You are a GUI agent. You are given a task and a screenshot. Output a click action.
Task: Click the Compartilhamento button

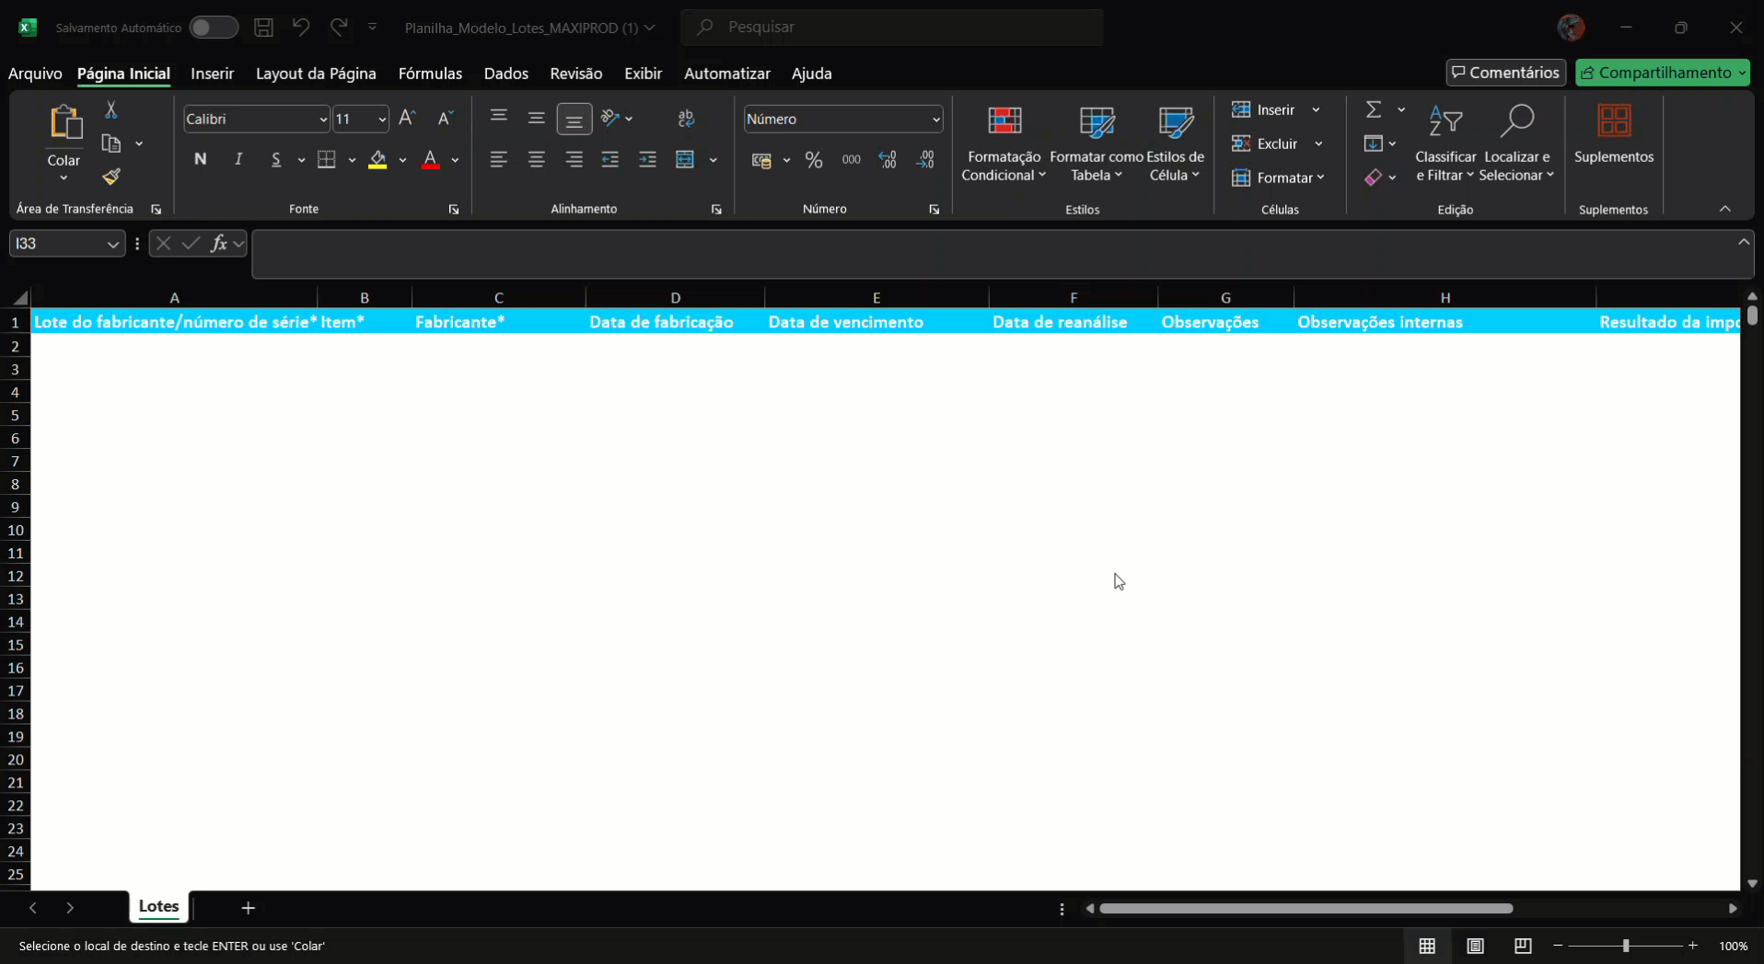(x=1663, y=73)
